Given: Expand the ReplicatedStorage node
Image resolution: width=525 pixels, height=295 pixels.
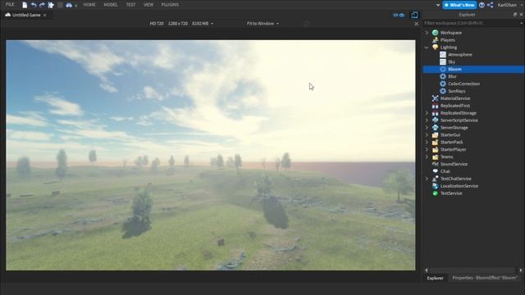Looking at the screenshot, I should (427, 113).
